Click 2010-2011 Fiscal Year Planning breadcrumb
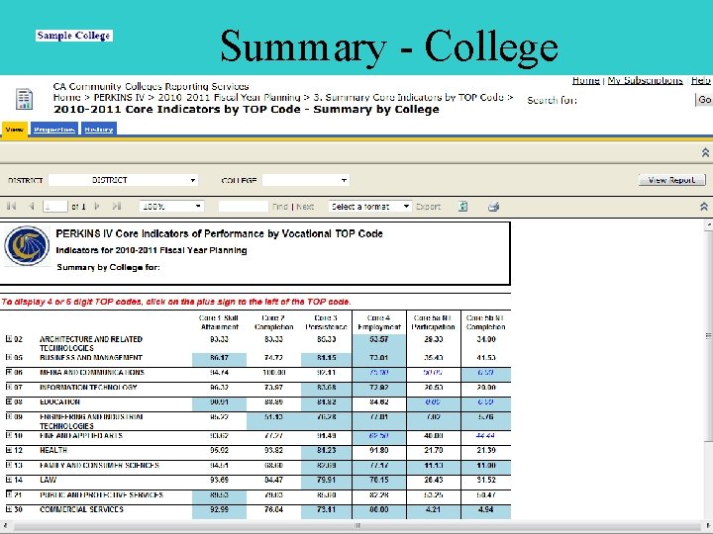The image size is (713, 534). pos(229,97)
